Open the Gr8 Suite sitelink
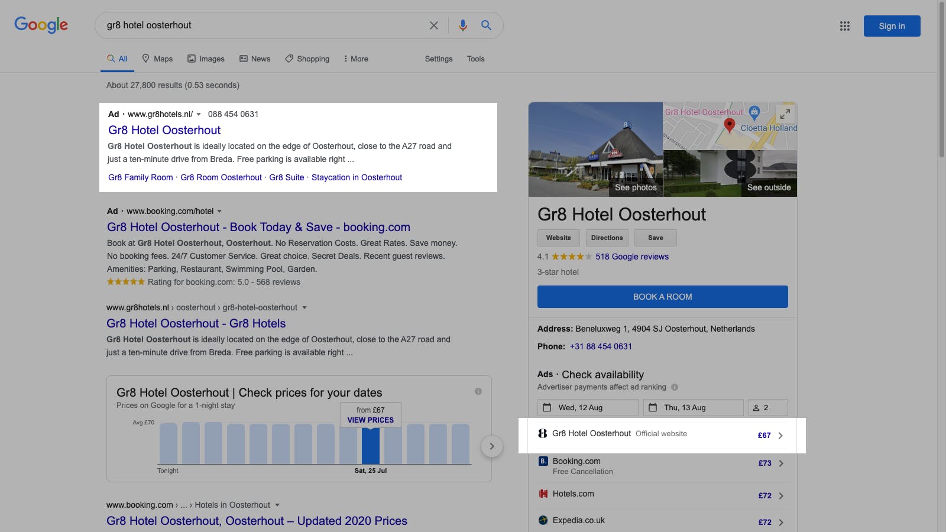Screen dimensions: 946x532 287,177
